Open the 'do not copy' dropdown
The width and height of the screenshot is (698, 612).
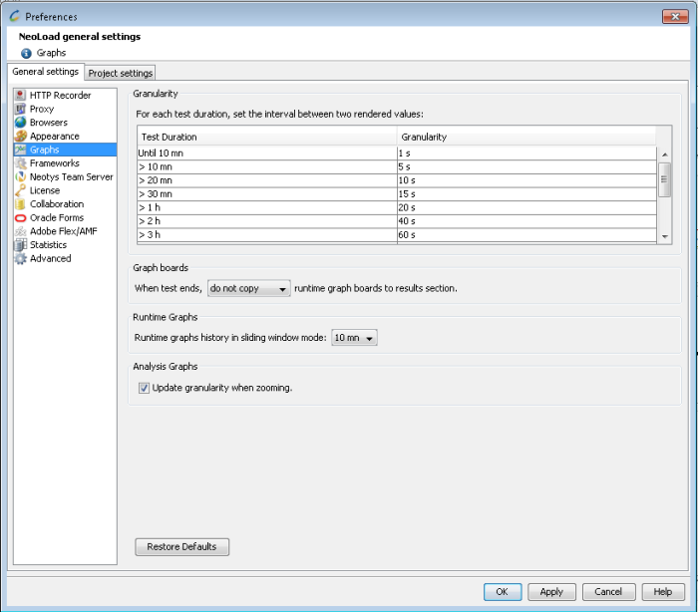[x=248, y=289]
